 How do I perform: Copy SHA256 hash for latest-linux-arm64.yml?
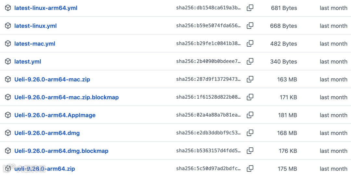[x=250, y=8]
